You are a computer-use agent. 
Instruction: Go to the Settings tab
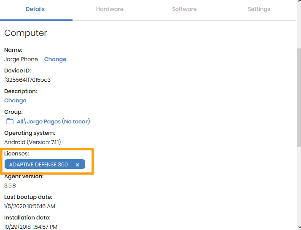259,9
